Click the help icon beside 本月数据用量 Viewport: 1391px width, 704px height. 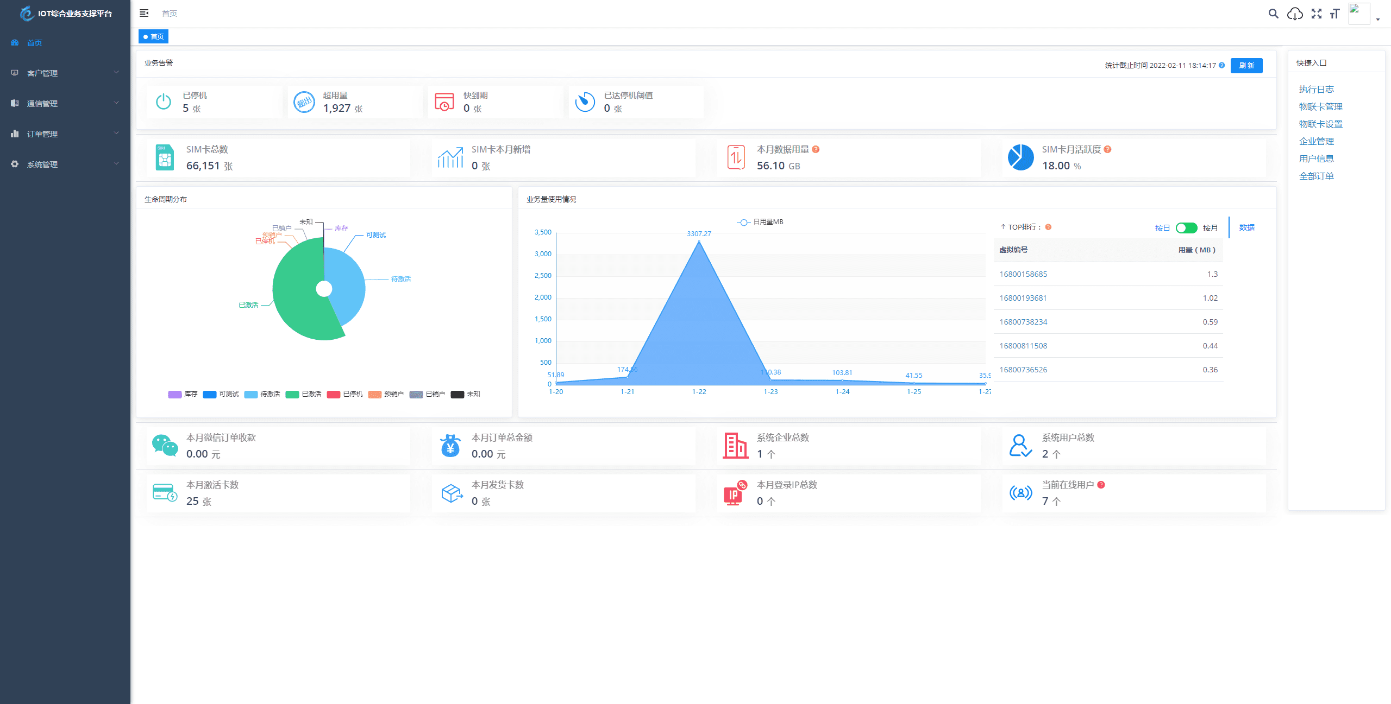click(816, 149)
